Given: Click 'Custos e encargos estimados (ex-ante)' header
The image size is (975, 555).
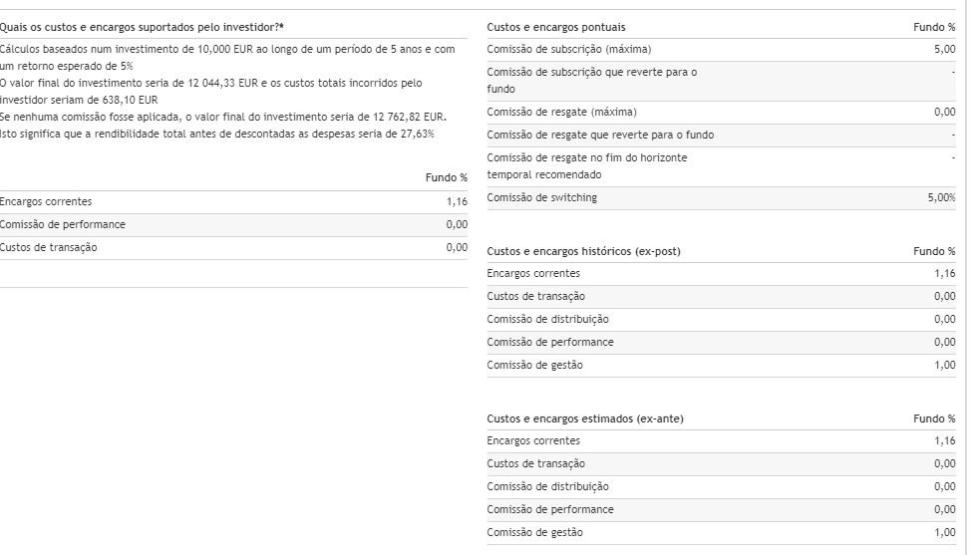Looking at the screenshot, I should click(x=585, y=418).
